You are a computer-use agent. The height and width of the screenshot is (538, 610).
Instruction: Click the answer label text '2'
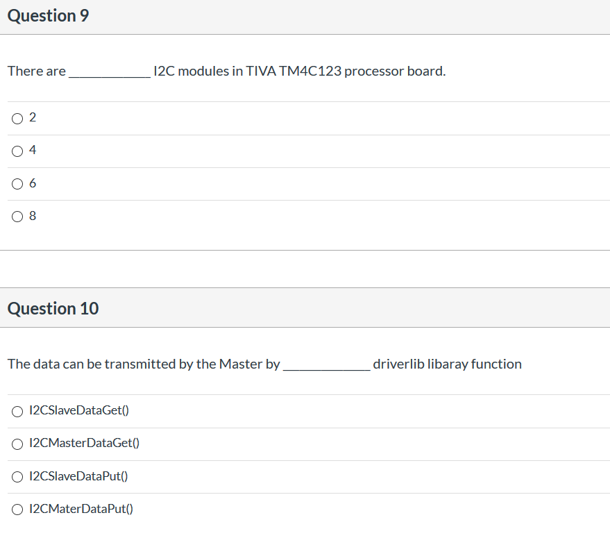point(32,117)
